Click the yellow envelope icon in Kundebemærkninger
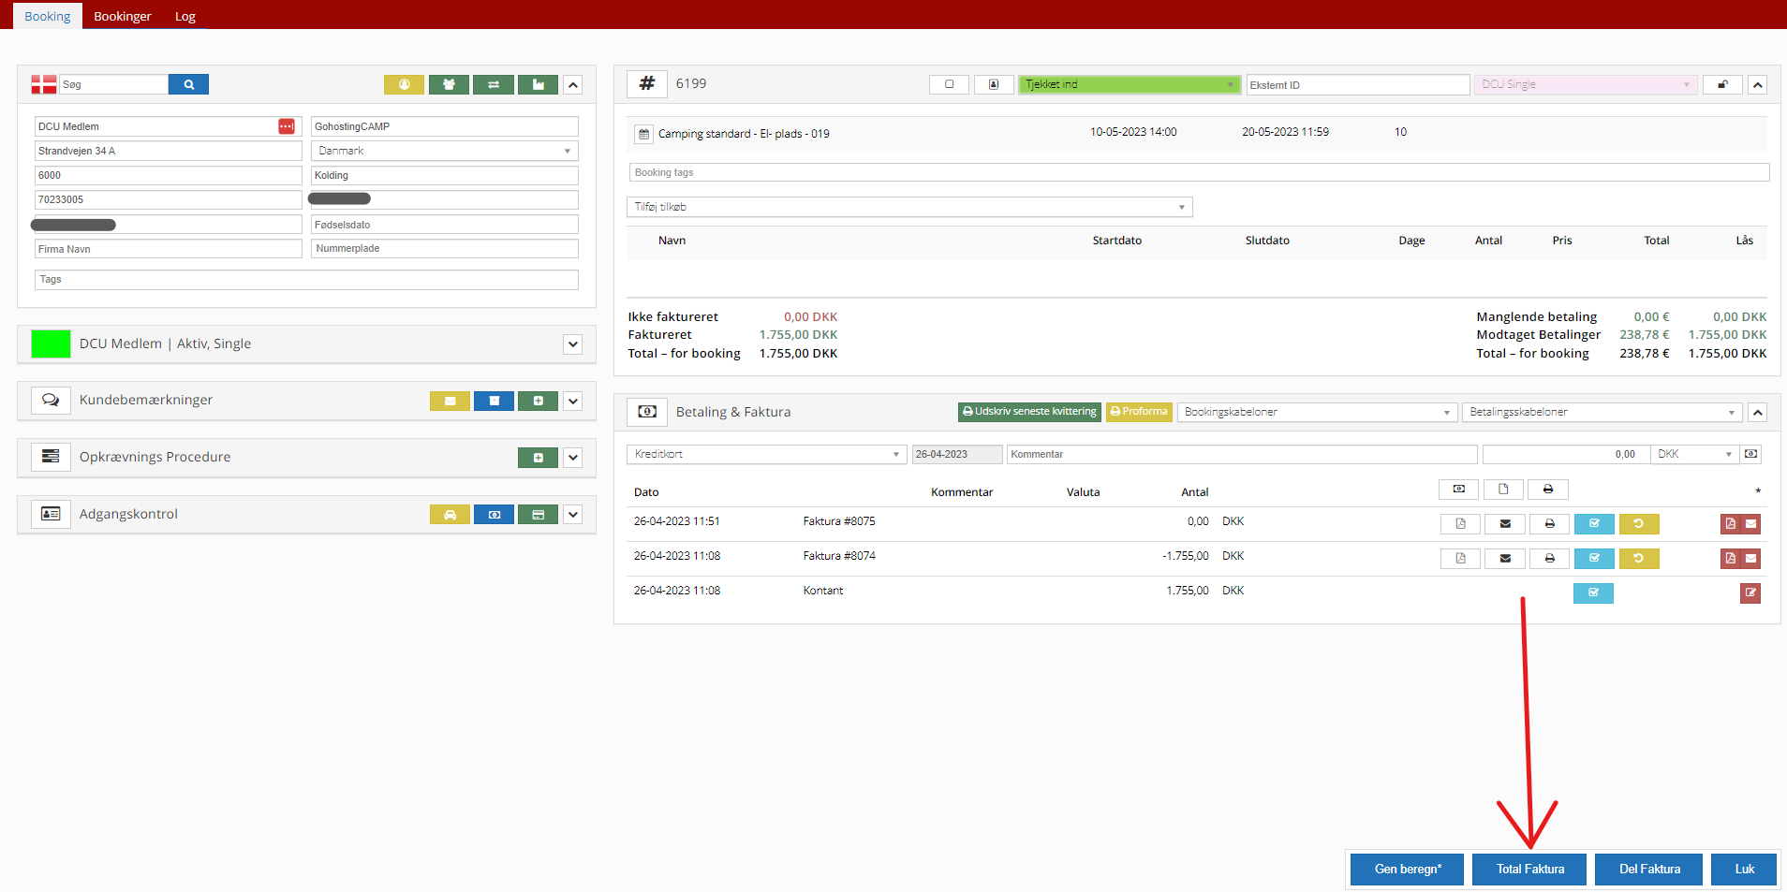The image size is (1787, 892). 450,402
